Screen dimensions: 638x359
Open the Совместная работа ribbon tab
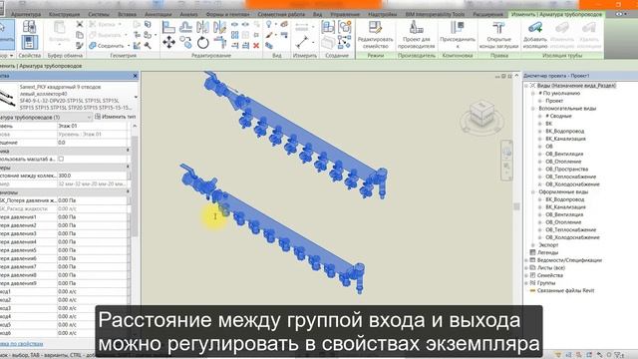[281, 14]
